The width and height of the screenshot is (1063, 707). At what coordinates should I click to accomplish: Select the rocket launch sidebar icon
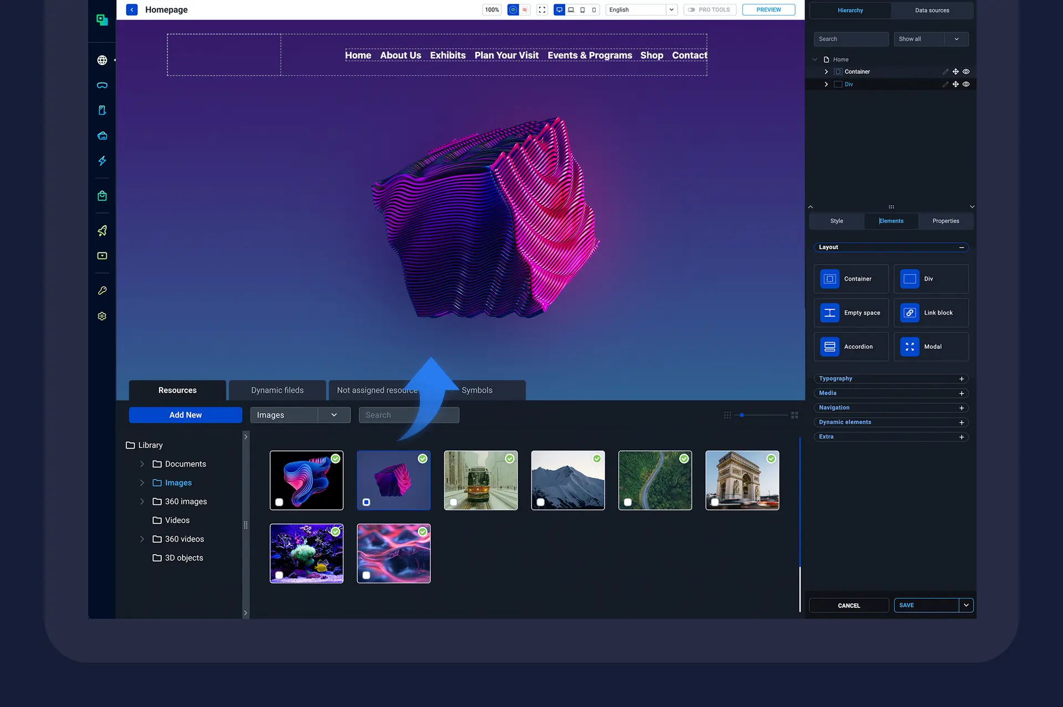(102, 230)
